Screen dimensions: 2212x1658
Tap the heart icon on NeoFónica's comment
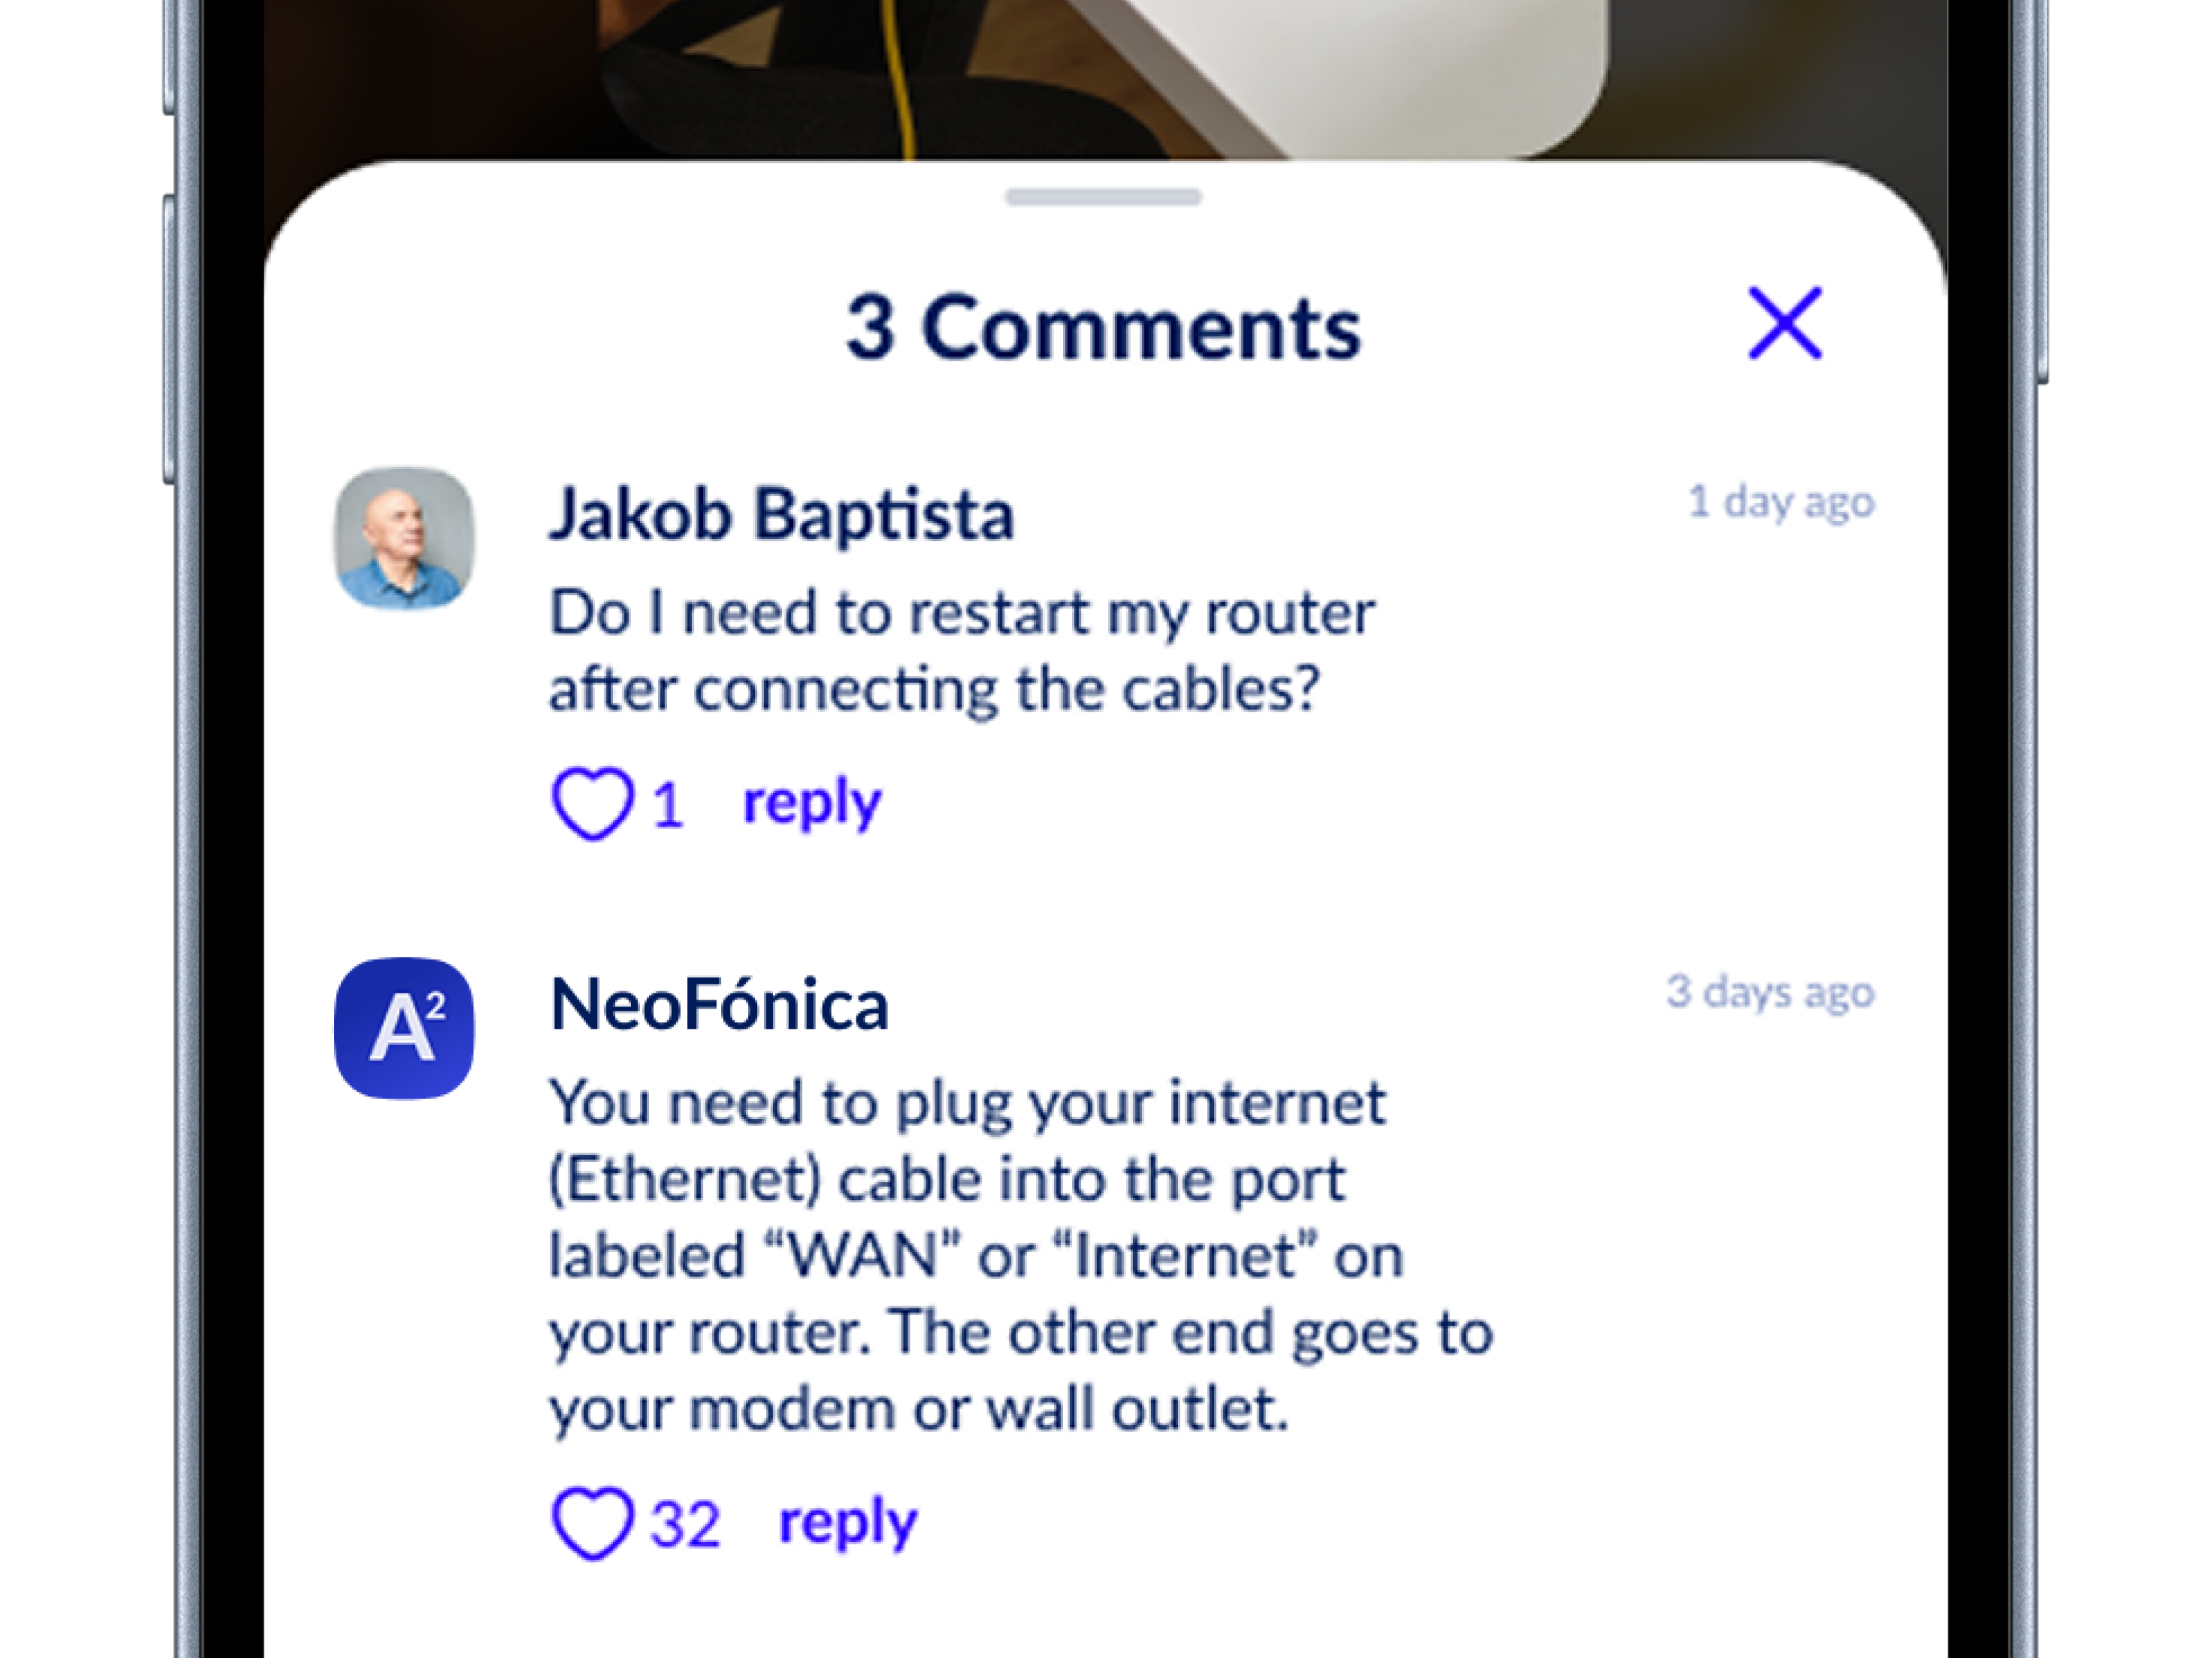point(592,1523)
